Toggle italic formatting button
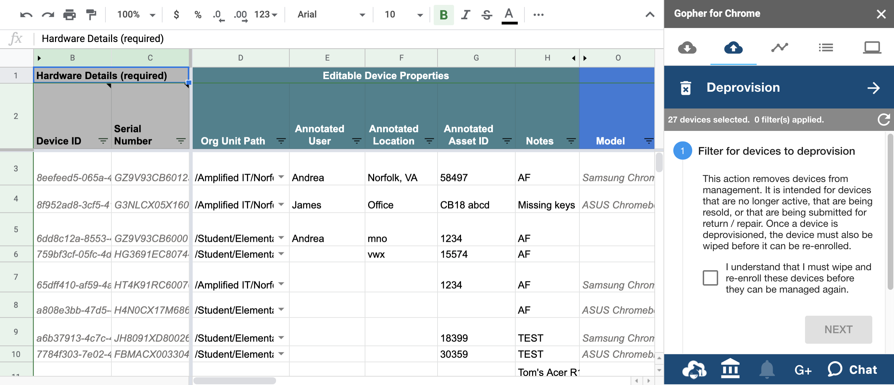Viewport: 894px width, 385px height. point(465,15)
